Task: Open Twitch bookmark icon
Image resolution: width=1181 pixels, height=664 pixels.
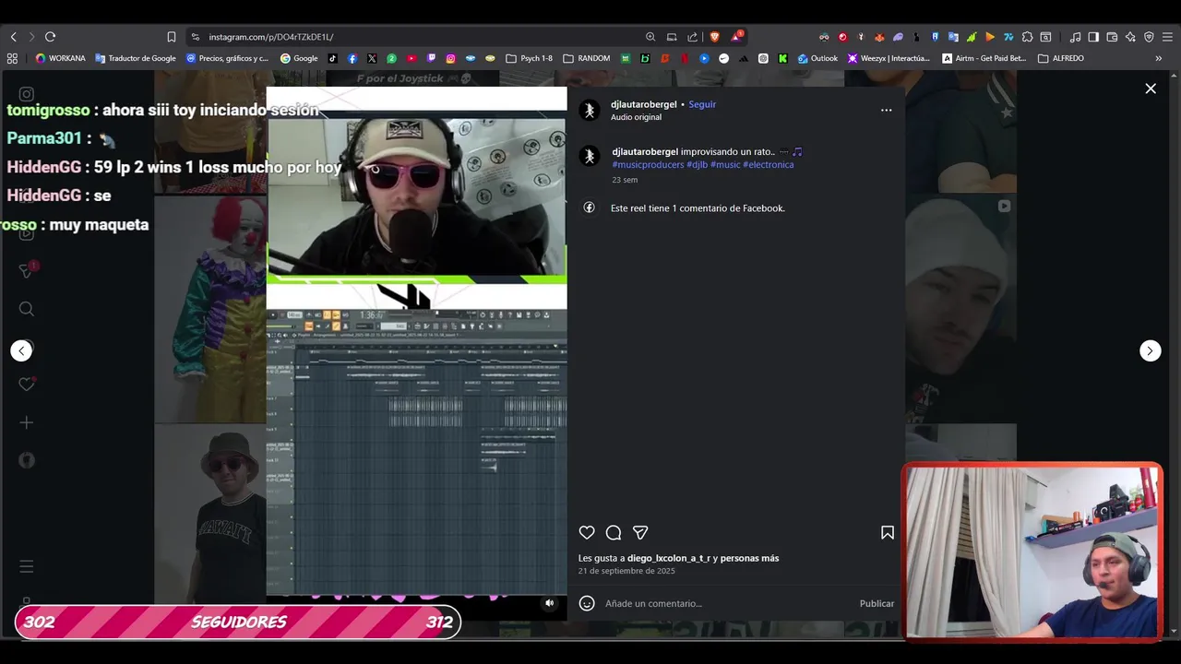Action: click(x=431, y=58)
